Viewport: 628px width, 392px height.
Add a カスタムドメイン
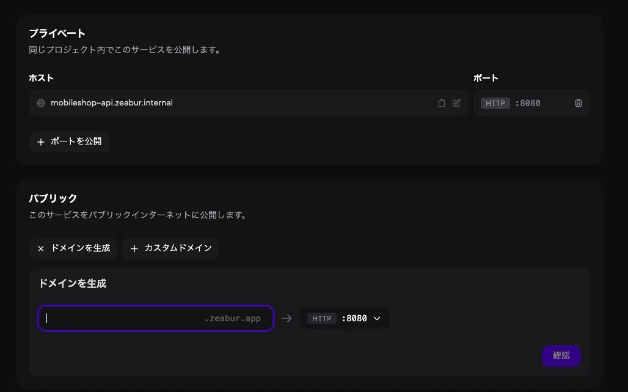coord(170,248)
